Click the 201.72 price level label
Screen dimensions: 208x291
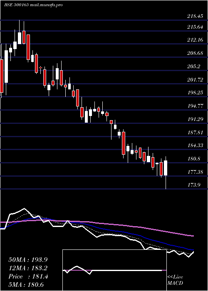click(x=195, y=80)
